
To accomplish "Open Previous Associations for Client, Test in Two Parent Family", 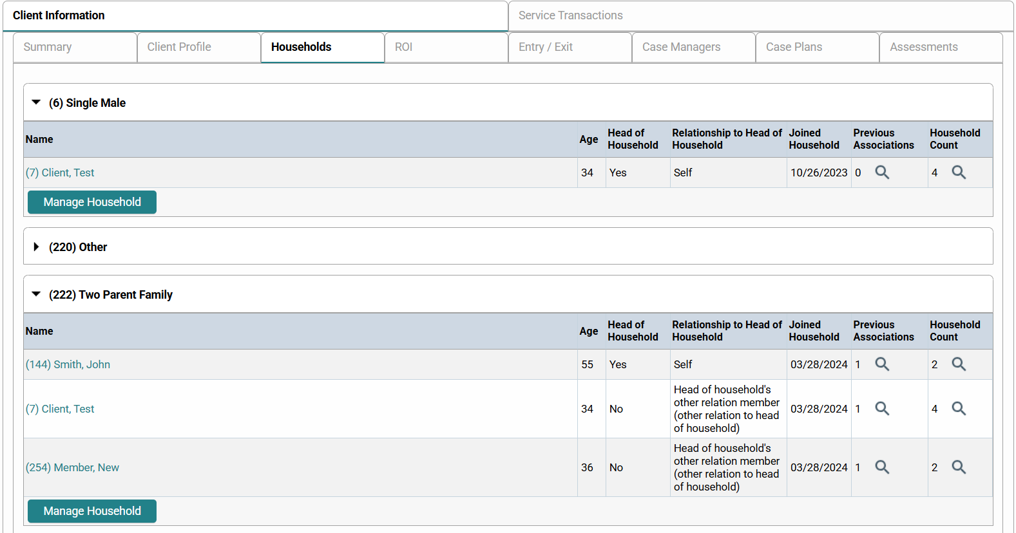I will [881, 409].
